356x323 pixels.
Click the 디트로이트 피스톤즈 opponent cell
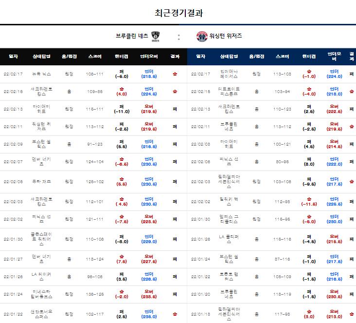pyautogui.click(x=229, y=92)
